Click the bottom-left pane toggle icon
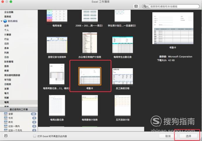The width and height of the screenshot is (202, 141). (x=6, y=136)
